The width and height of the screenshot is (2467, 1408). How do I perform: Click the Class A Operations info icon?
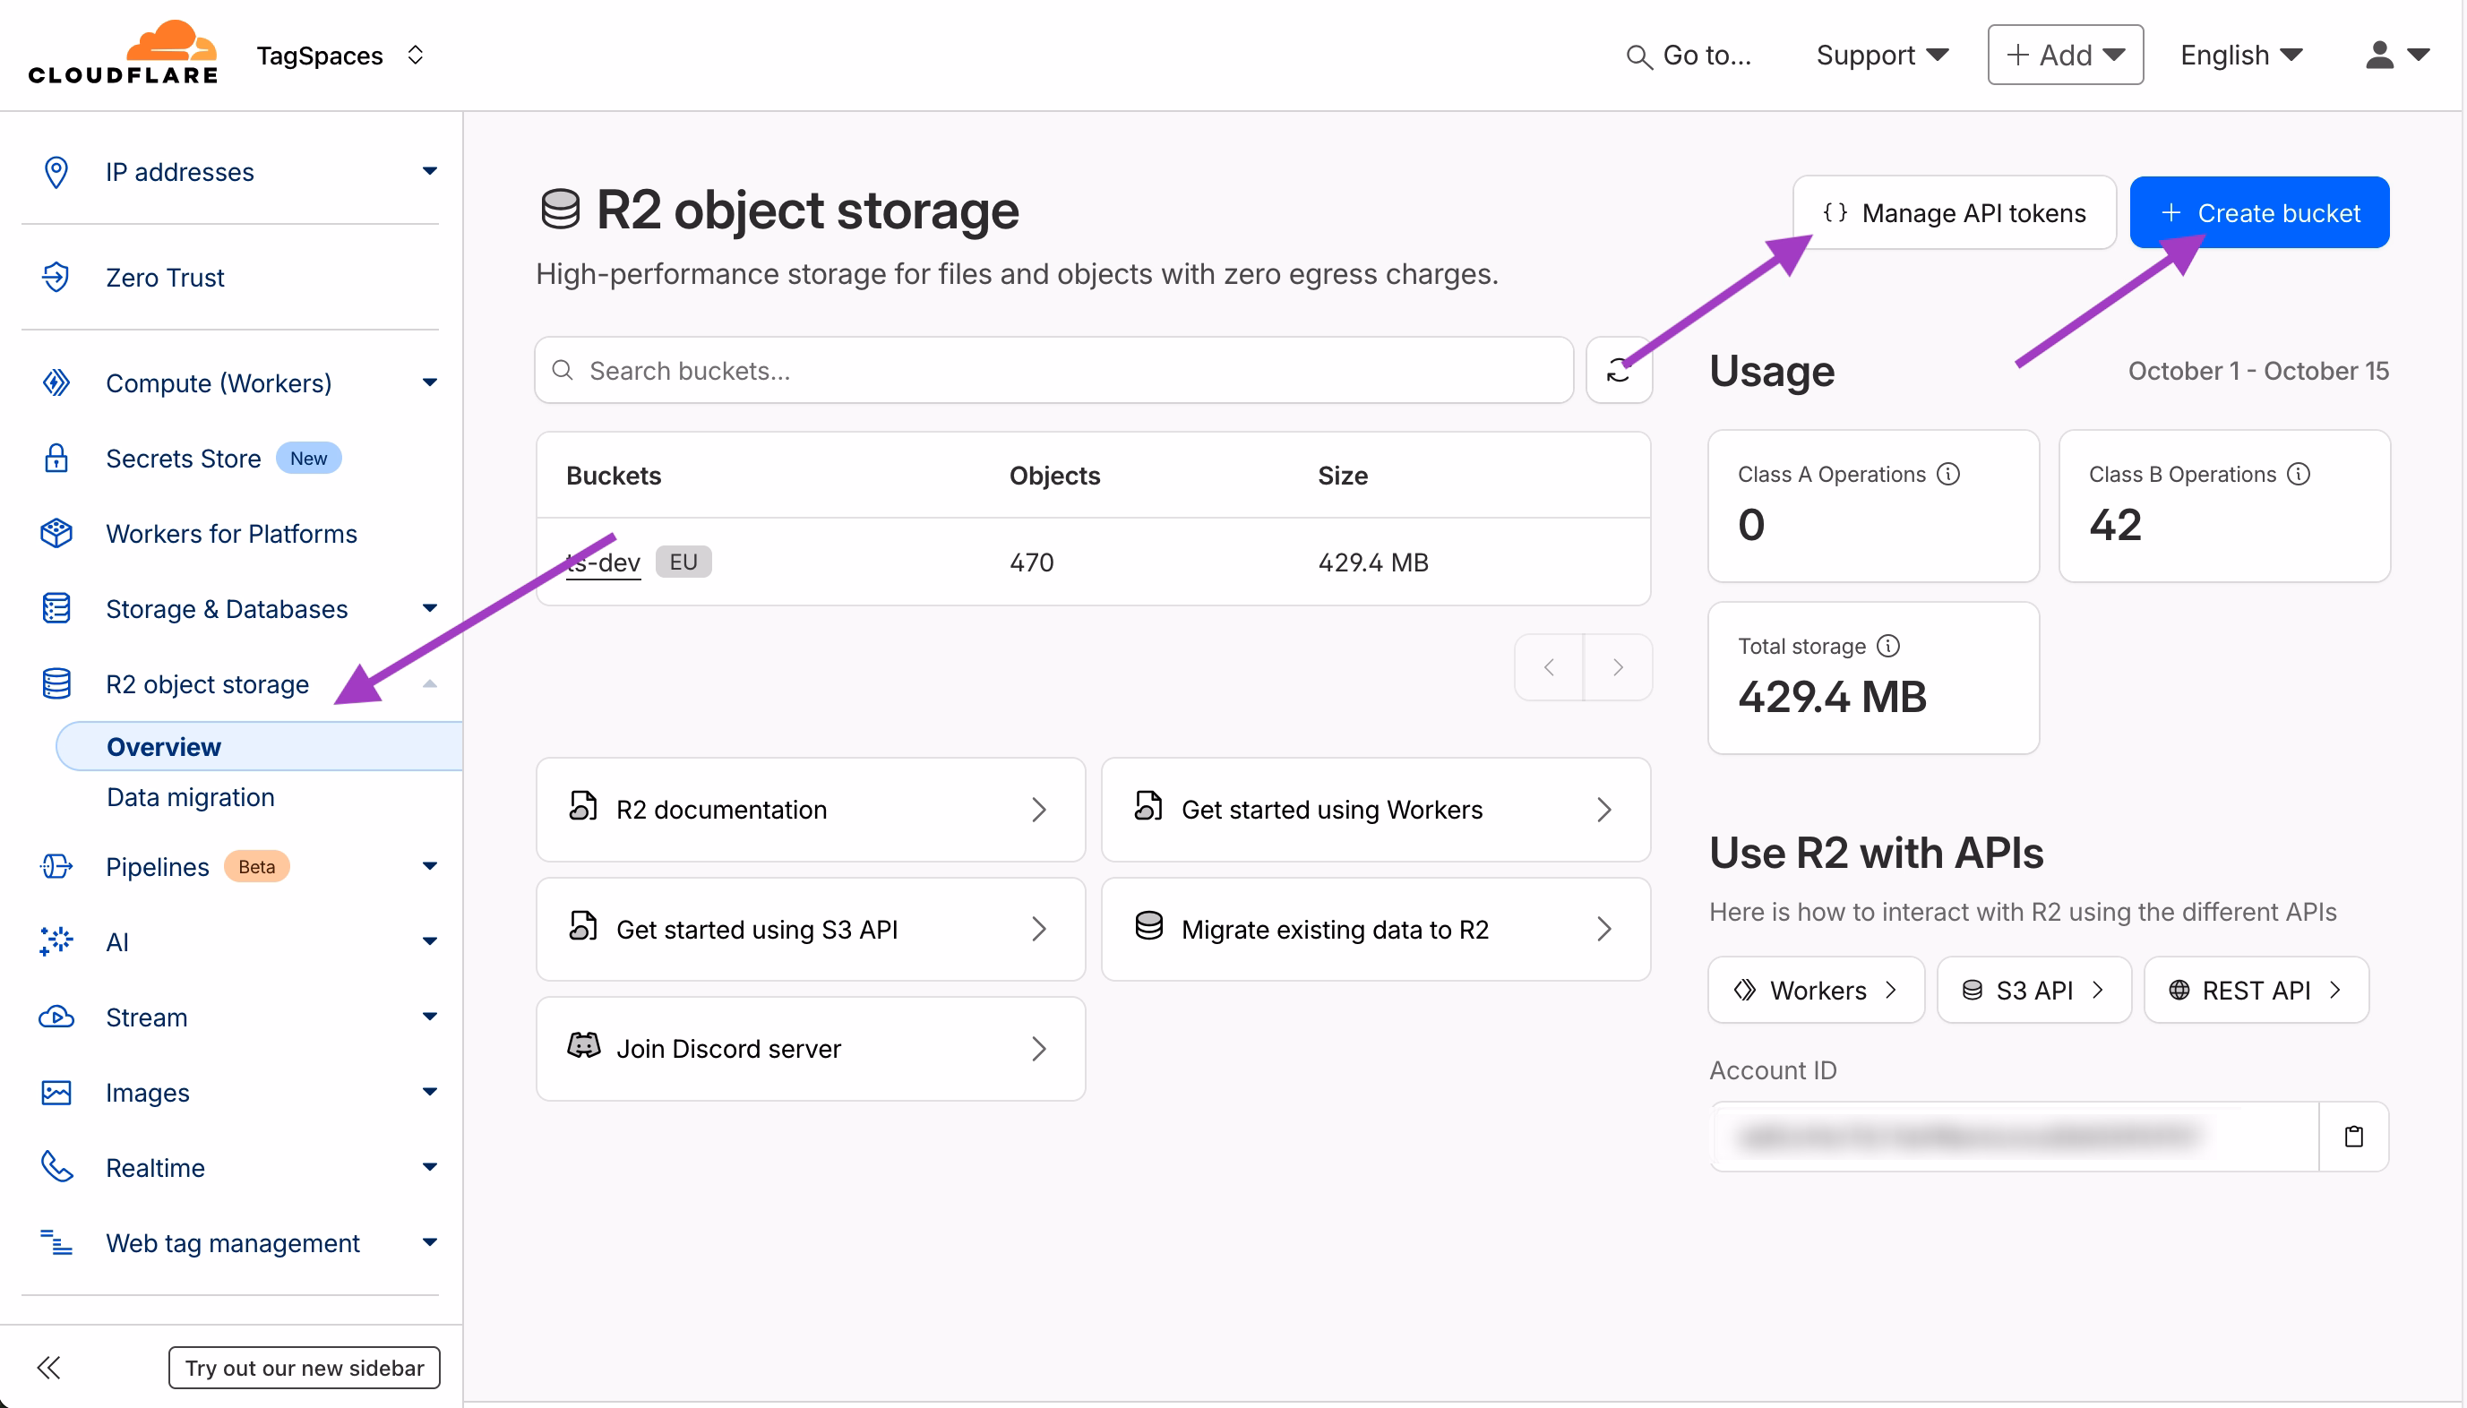pyautogui.click(x=1948, y=474)
